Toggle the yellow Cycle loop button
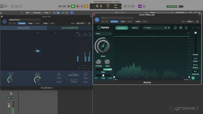The height and width of the screenshot is (114, 203). 86,6
